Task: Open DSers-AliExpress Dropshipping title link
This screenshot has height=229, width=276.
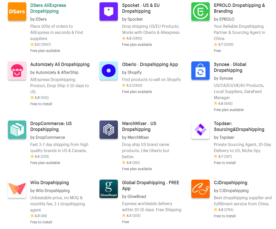Action: [x=48, y=8]
